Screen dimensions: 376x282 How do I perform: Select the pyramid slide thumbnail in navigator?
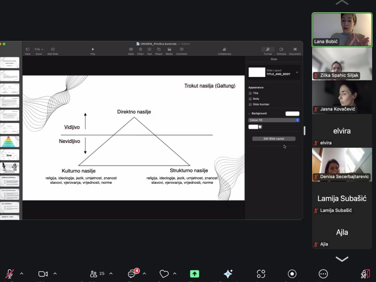10,141
